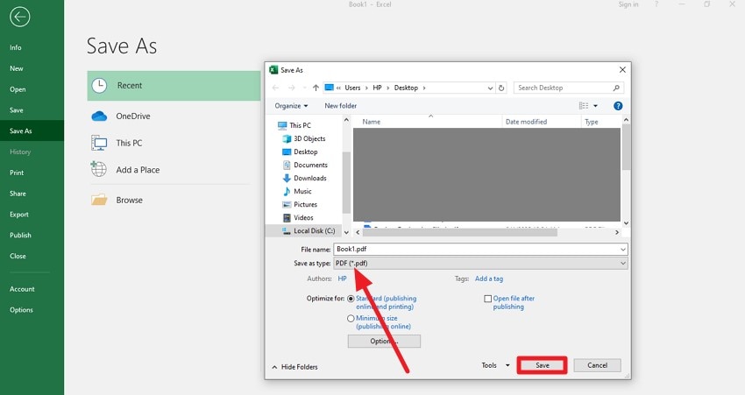The image size is (745, 395).
Task: Expand the File name history dropdown
Action: click(623, 250)
